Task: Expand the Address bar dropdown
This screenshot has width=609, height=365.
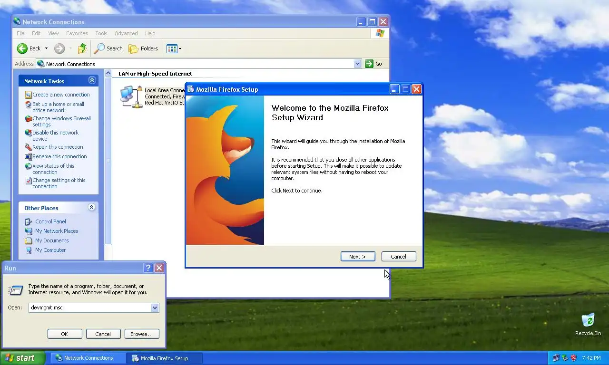Action: (x=358, y=64)
